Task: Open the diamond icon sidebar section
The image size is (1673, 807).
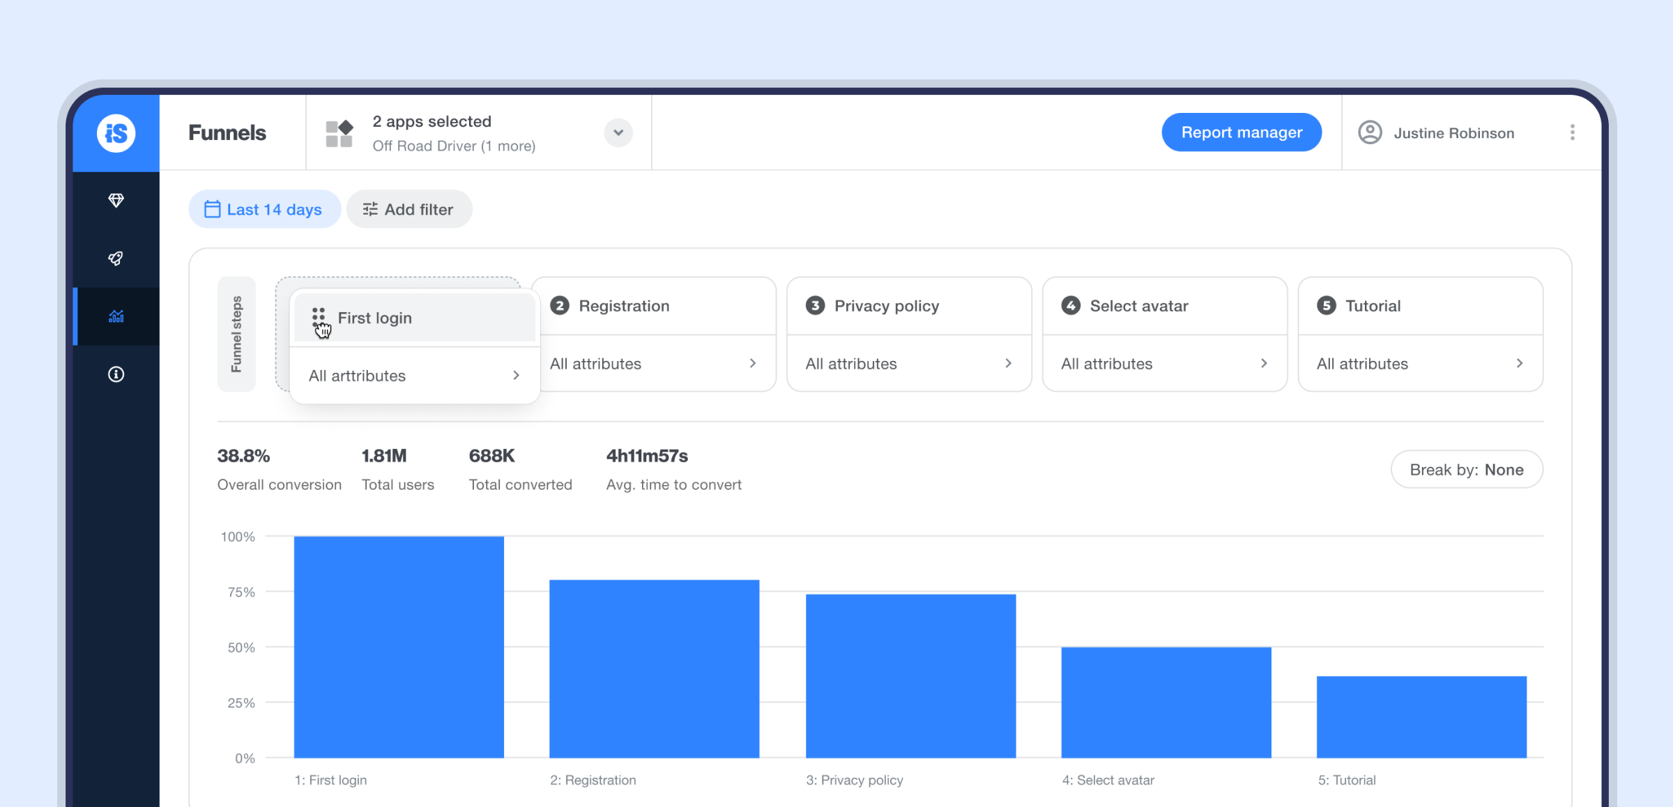Action: point(116,201)
